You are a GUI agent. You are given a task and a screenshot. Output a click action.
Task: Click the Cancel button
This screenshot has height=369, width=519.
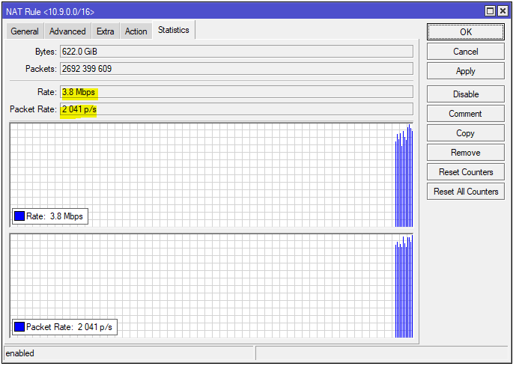tap(465, 52)
